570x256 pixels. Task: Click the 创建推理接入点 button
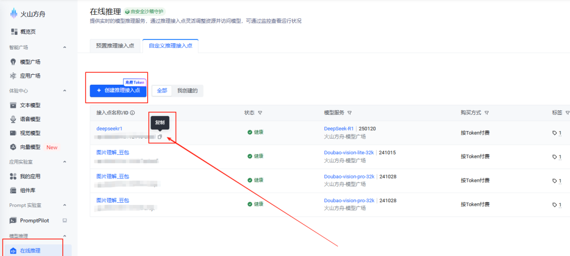(118, 91)
